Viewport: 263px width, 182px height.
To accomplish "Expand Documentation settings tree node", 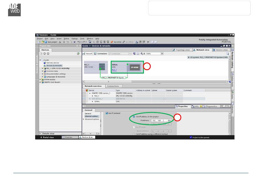I will (x=42, y=74).
